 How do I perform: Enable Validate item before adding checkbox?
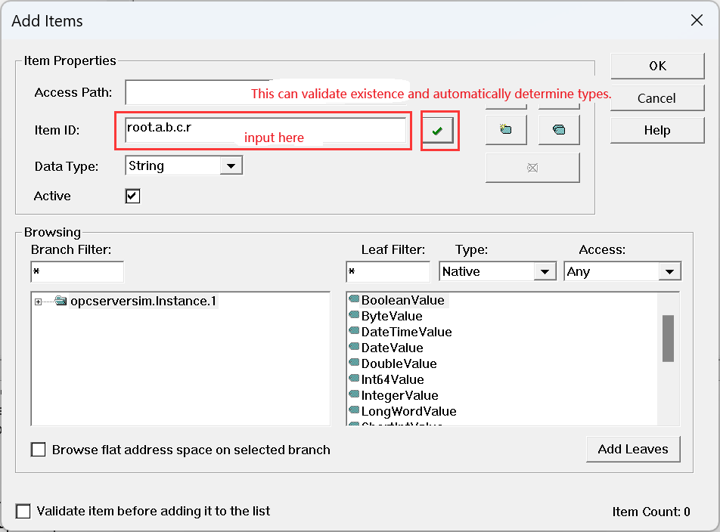[23, 512]
